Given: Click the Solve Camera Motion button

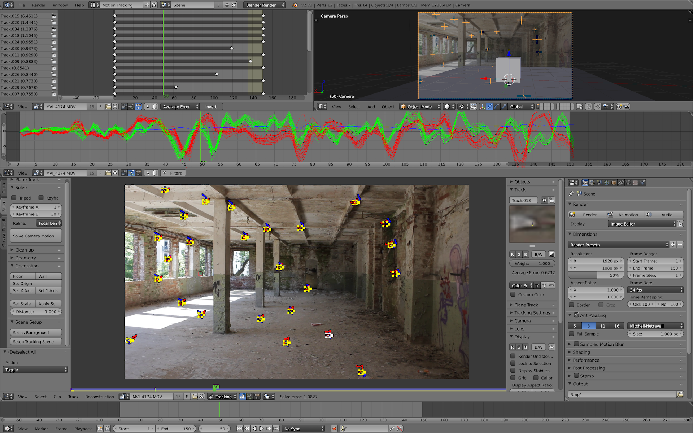Looking at the screenshot, I should point(36,236).
